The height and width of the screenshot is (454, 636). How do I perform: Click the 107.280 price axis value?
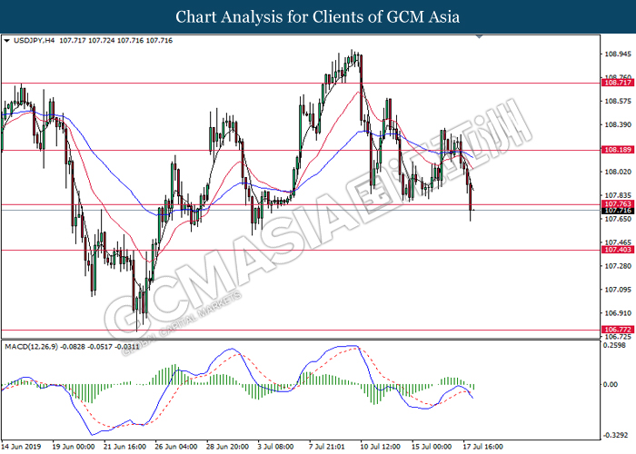[618, 266]
